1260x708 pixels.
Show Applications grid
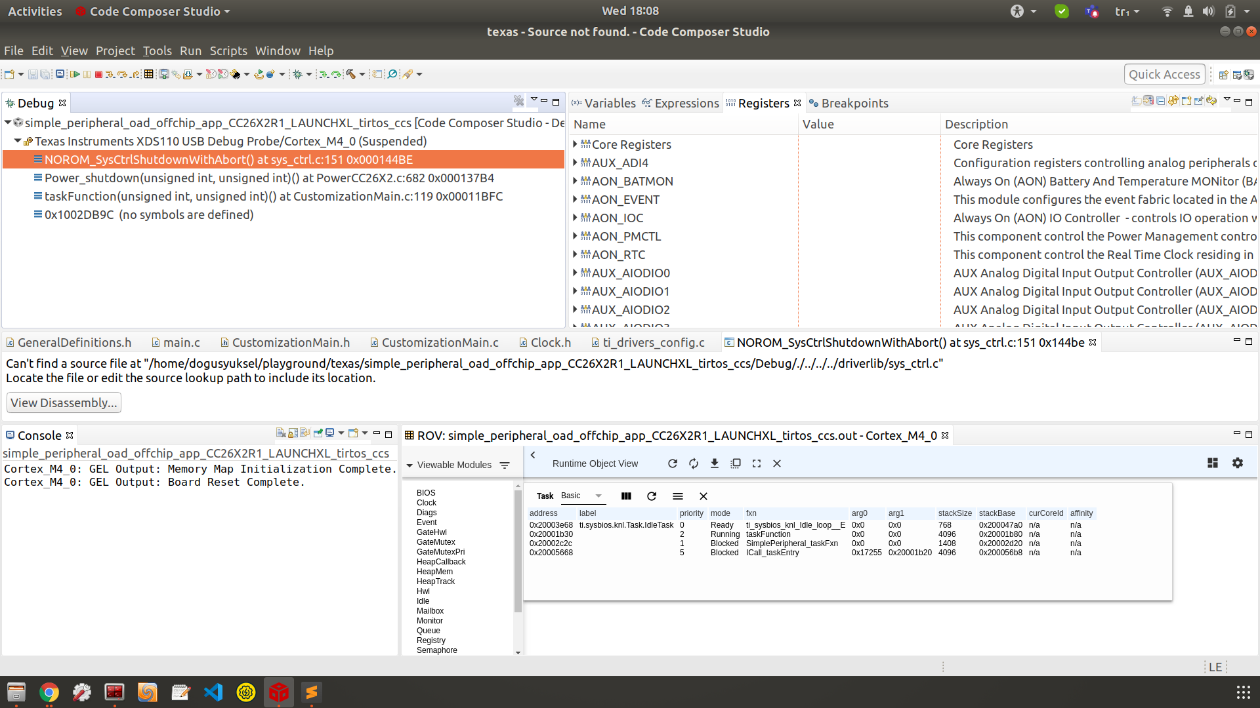point(1243,692)
